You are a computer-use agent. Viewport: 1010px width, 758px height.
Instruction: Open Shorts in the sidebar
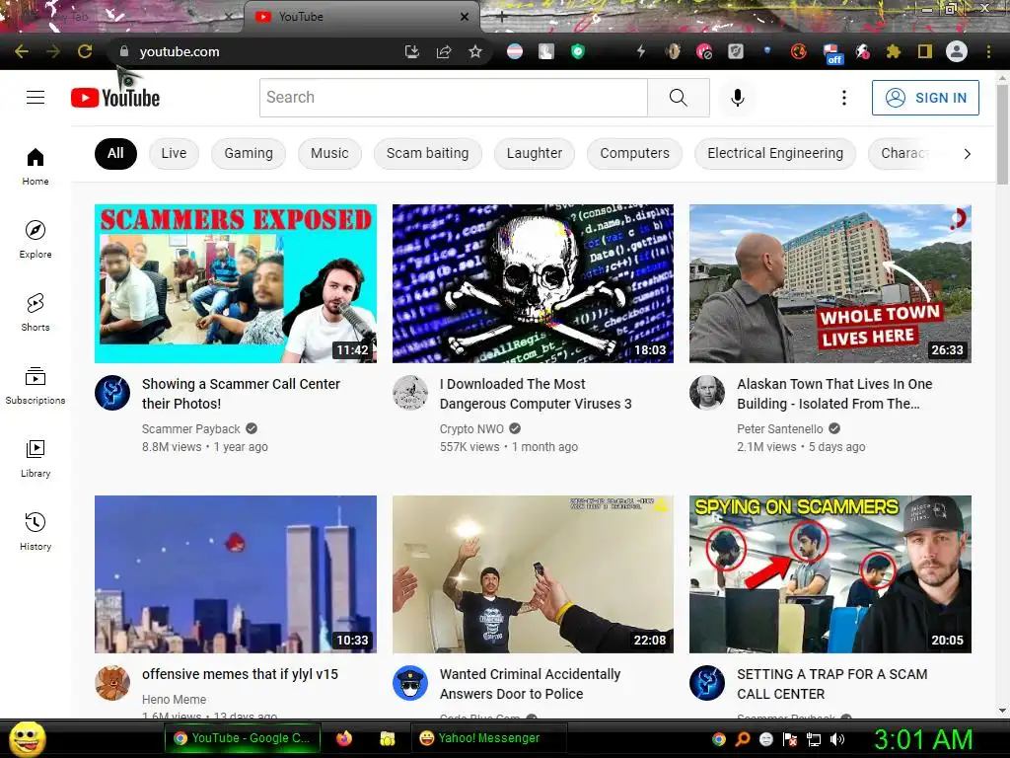click(x=36, y=313)
